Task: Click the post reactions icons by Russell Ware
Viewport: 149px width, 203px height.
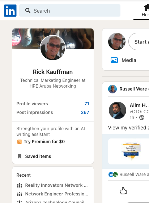Action: pos(113,175)
